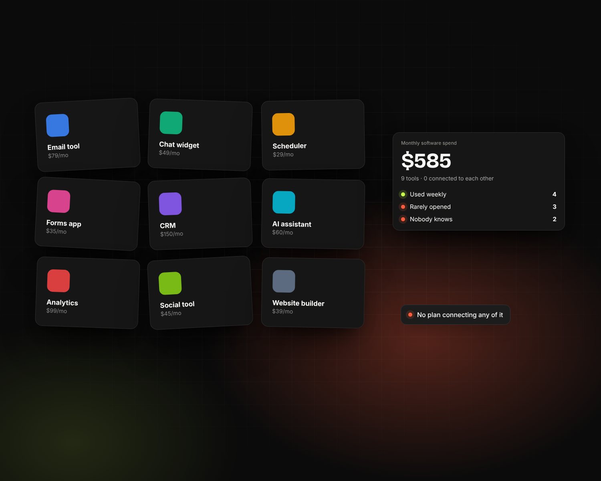Click the Rarely opened status dot
The width and height of the screenshot is (601, 481).
click(x=403, y=207)
